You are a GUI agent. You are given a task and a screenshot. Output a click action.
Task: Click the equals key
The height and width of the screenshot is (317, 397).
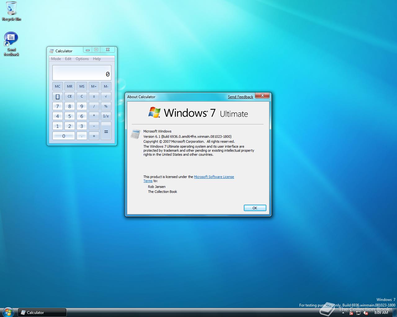(106, 131)
